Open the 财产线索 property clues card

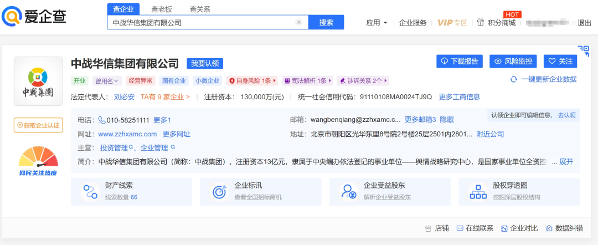[x=131, y=191]
